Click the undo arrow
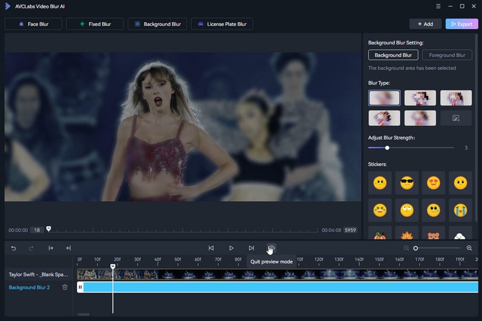This screenshot has width=482, height=321. 13,248
